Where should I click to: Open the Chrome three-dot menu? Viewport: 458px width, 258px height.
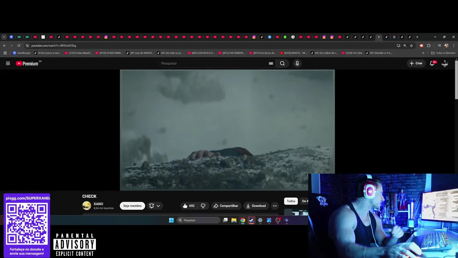click(x=453, y=46)
